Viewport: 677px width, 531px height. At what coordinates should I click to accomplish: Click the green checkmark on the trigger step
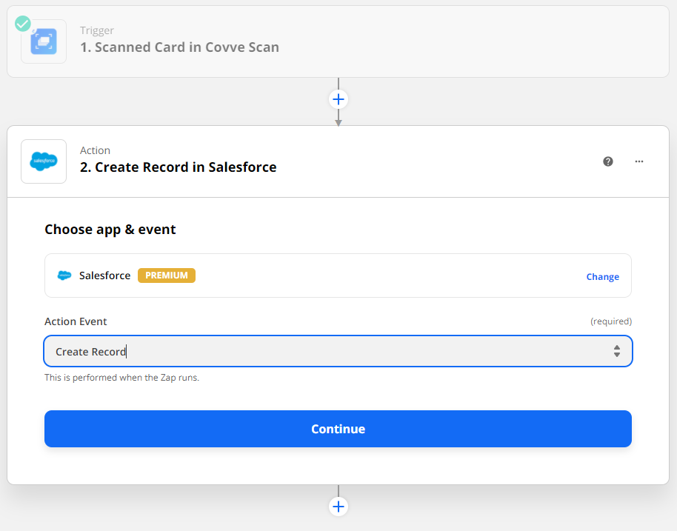click(23, 23)
